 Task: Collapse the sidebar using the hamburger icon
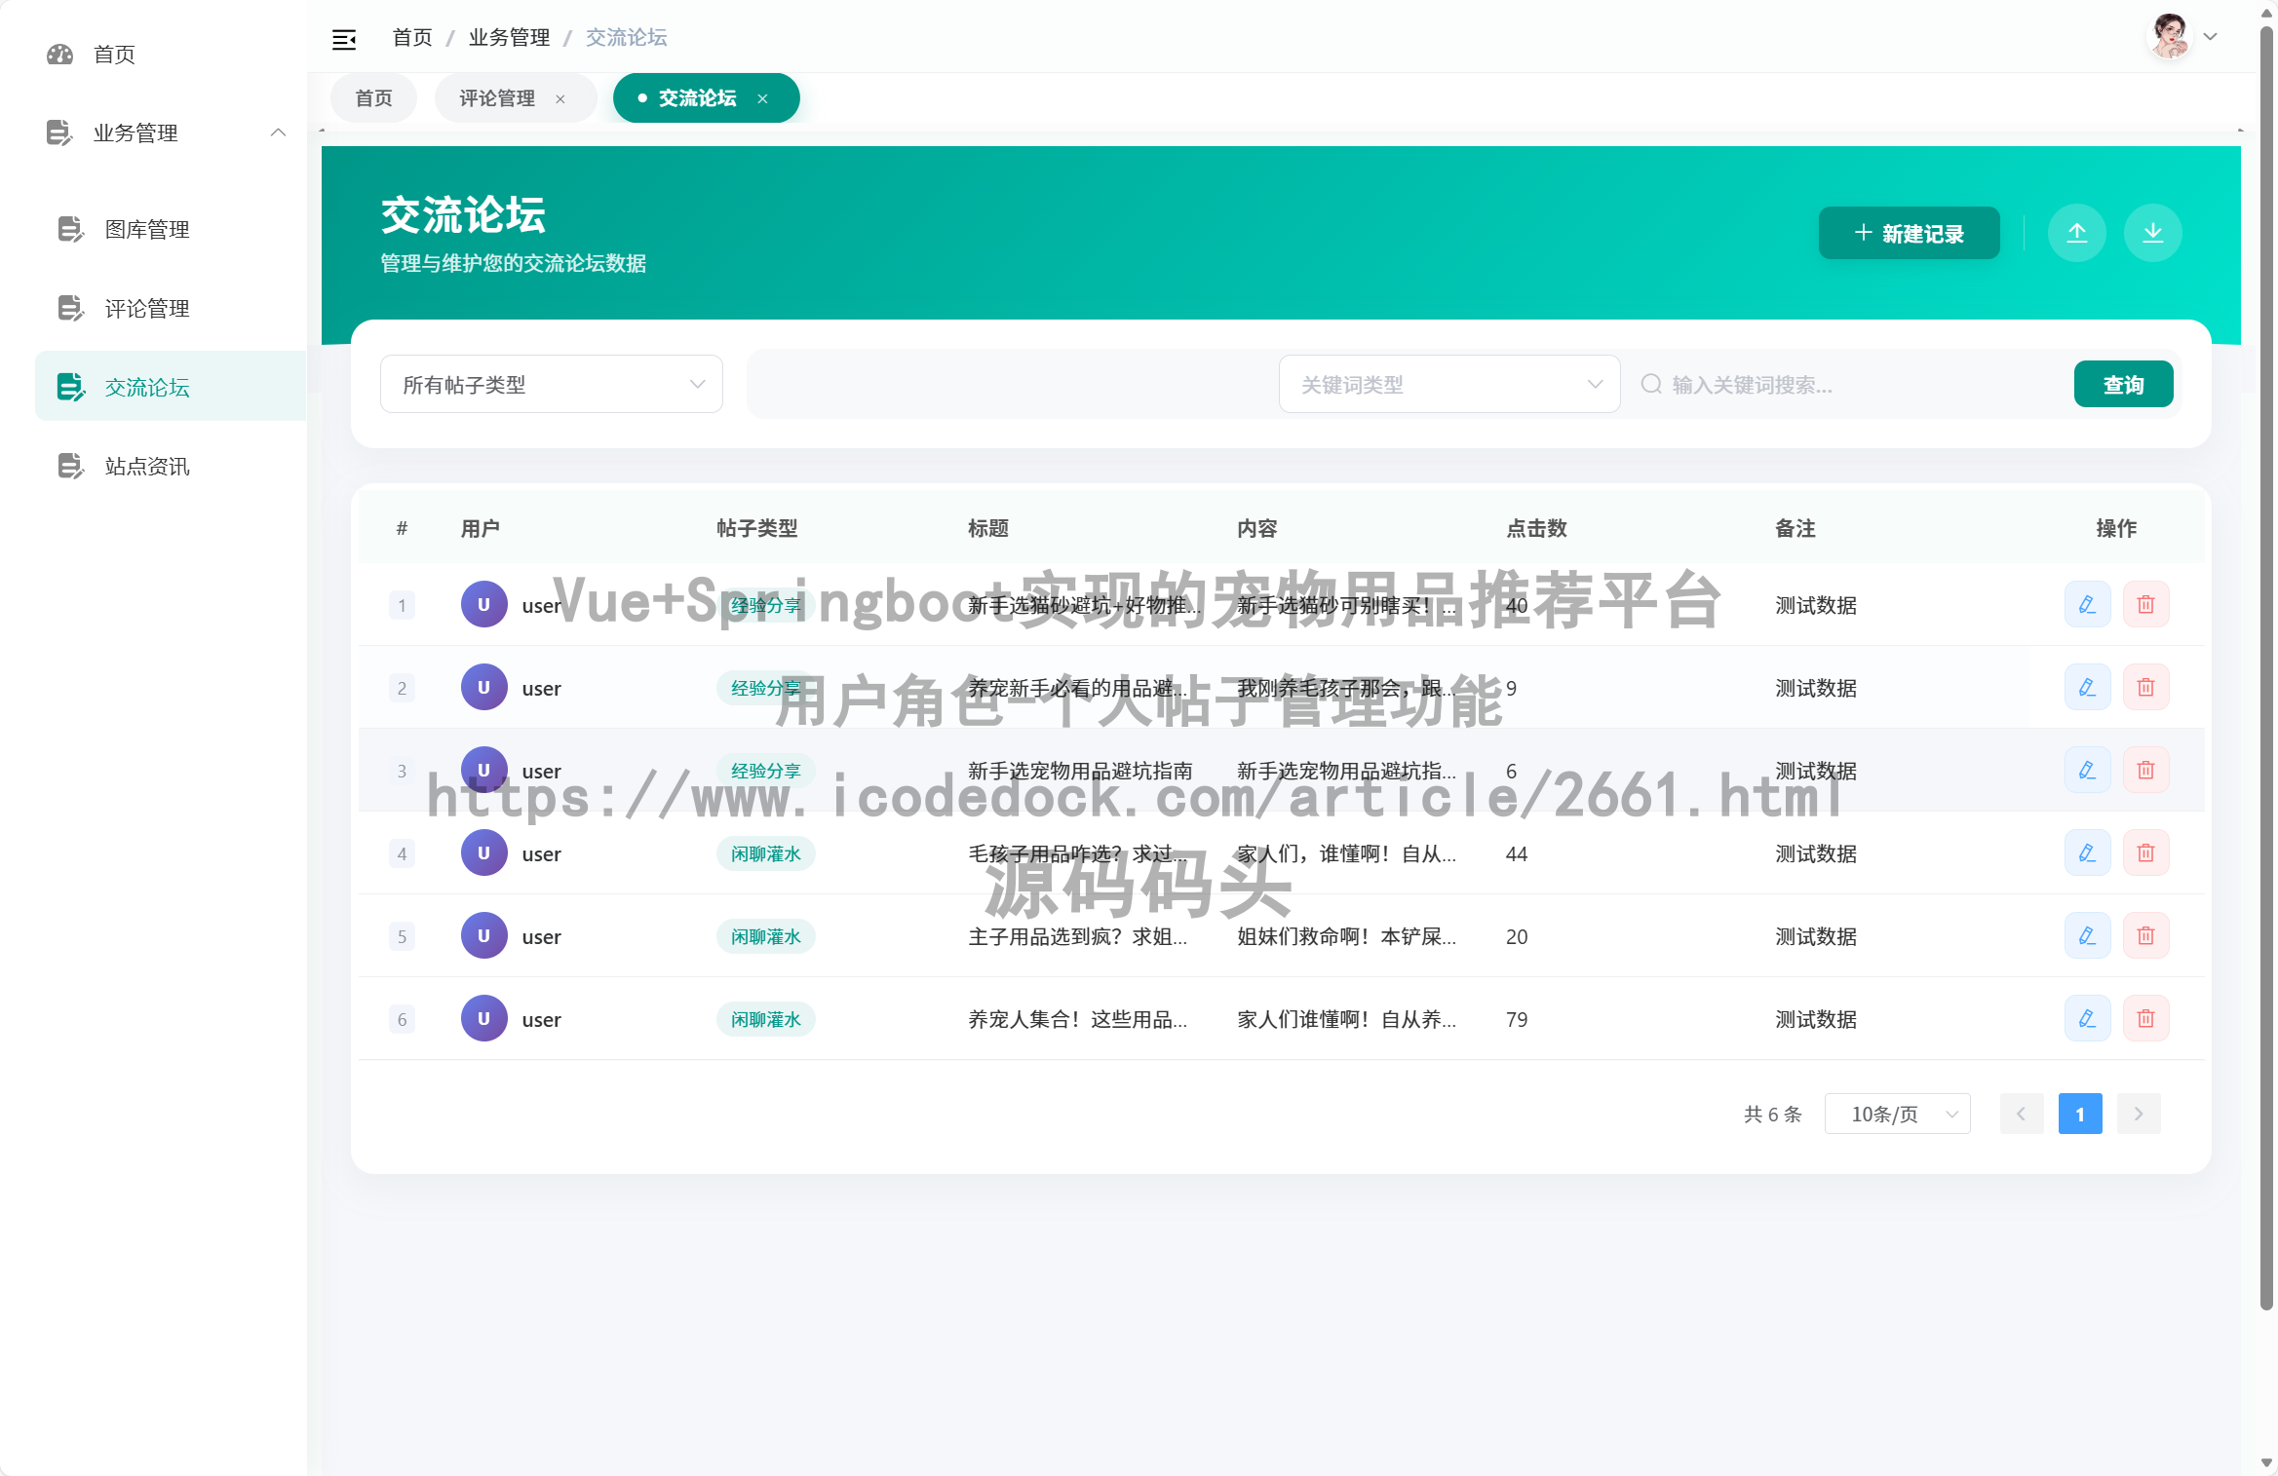pos(344,37)
